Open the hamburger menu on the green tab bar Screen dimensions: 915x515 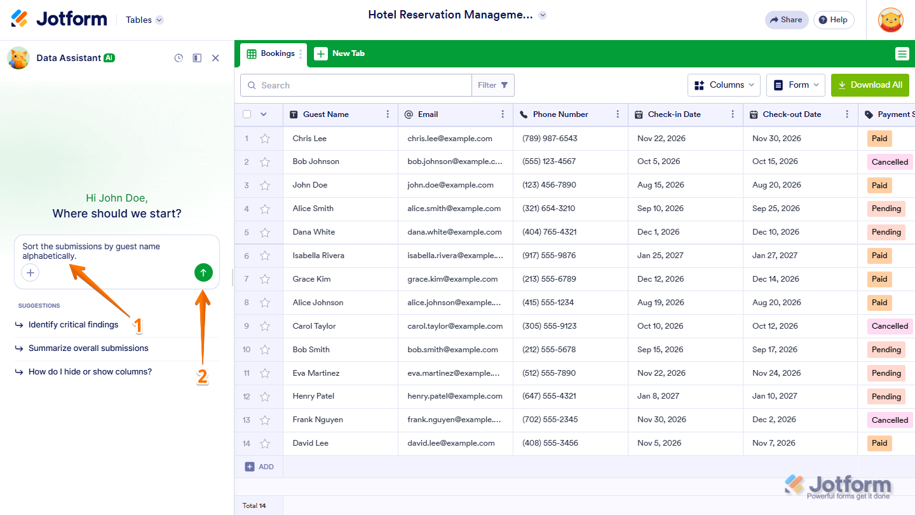click(902, 54)
